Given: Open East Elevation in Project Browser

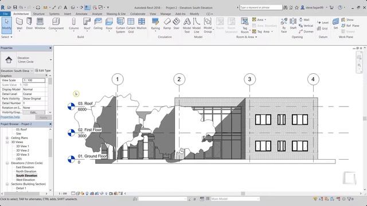Looking at the screenshot, I should pyautogui.click(x=25, y=167).
